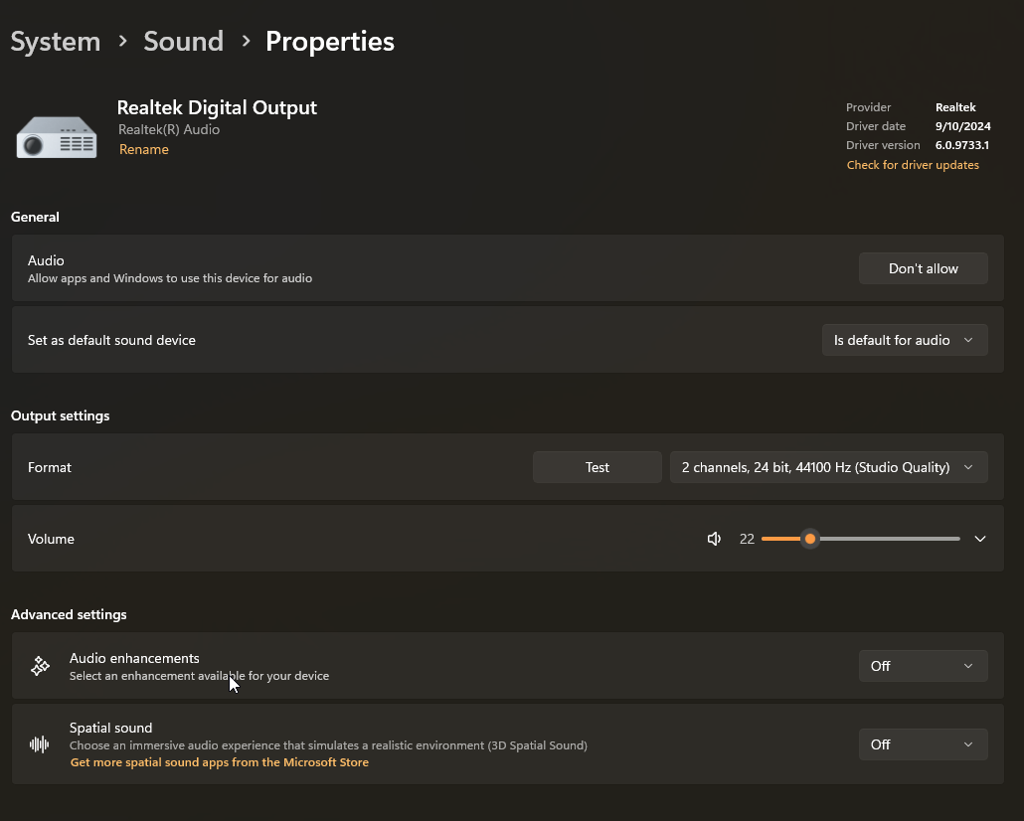Click Check for driver updates link
Image resolution: width=1024 pixels, height=821 pixels.
point(912,165)
